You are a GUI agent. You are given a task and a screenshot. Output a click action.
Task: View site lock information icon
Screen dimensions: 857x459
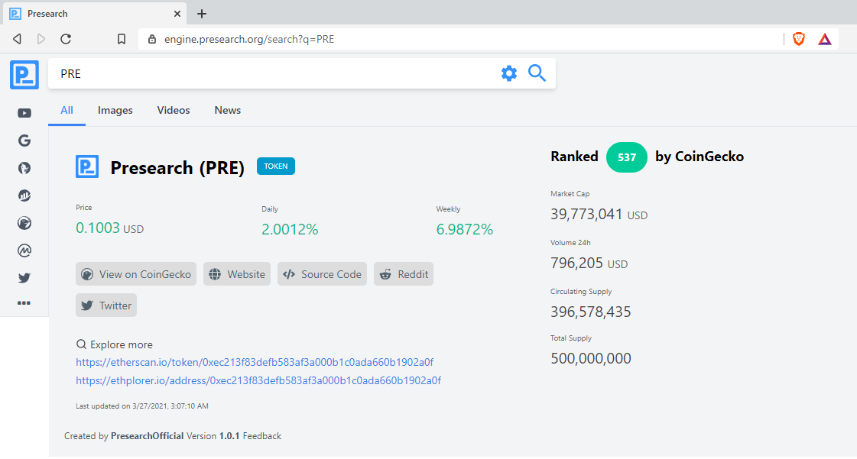pyautogui.click(x=152, y=39)
